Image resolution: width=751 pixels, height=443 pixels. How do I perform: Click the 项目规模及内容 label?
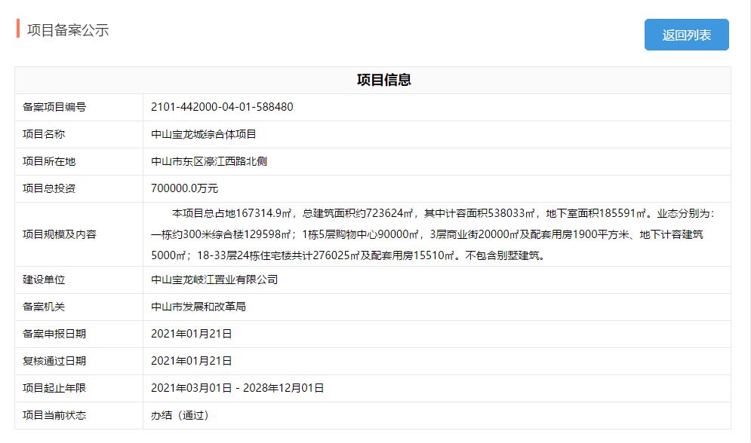60,234
